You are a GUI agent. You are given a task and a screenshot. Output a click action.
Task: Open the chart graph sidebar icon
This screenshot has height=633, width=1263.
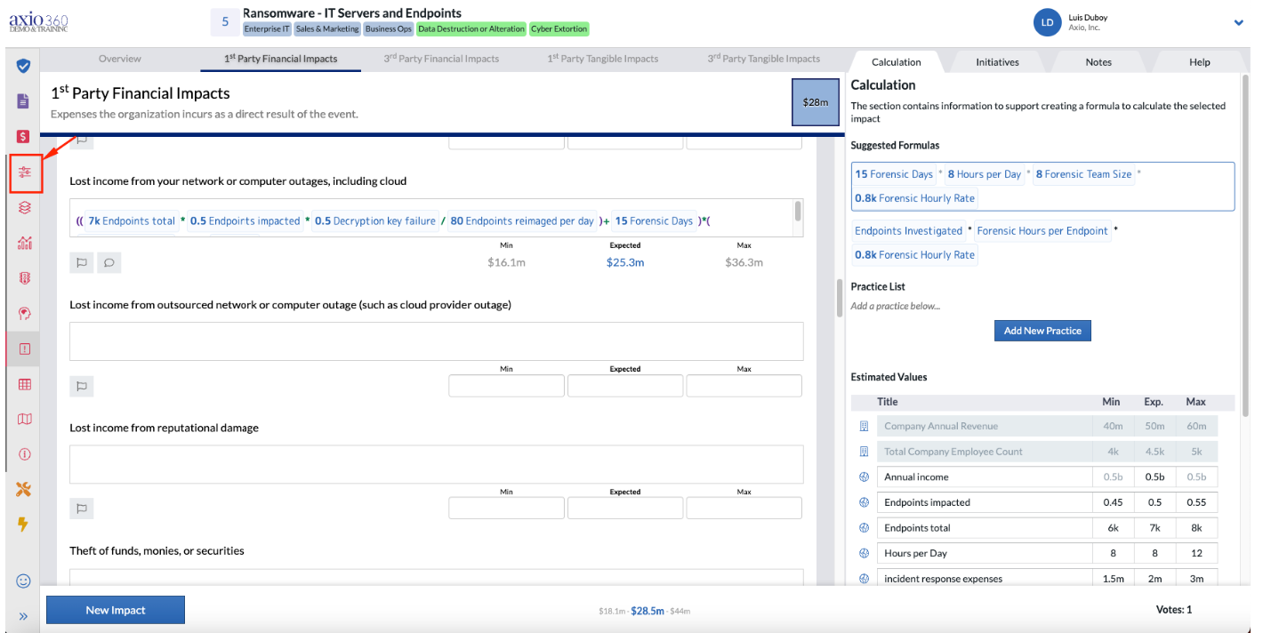pos(24,243)
